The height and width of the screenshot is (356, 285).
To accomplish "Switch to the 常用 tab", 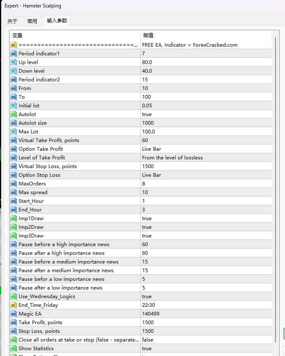I will pos(32,21).
